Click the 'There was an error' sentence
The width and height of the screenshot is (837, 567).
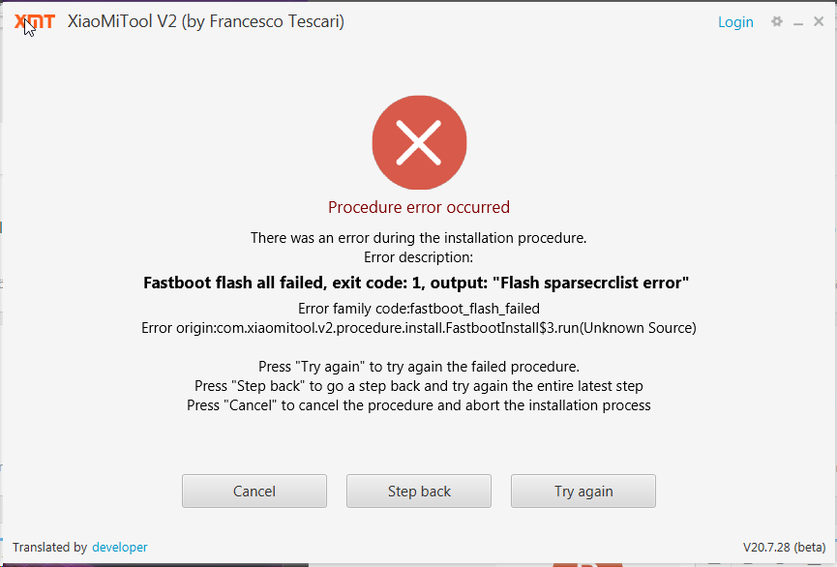(419, 238)
